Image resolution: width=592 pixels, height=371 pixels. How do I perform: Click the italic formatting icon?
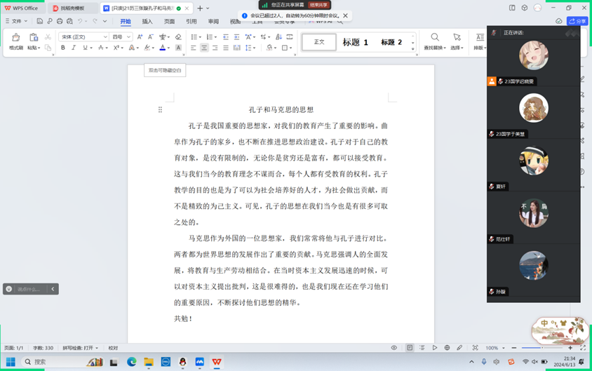(74, 48)
